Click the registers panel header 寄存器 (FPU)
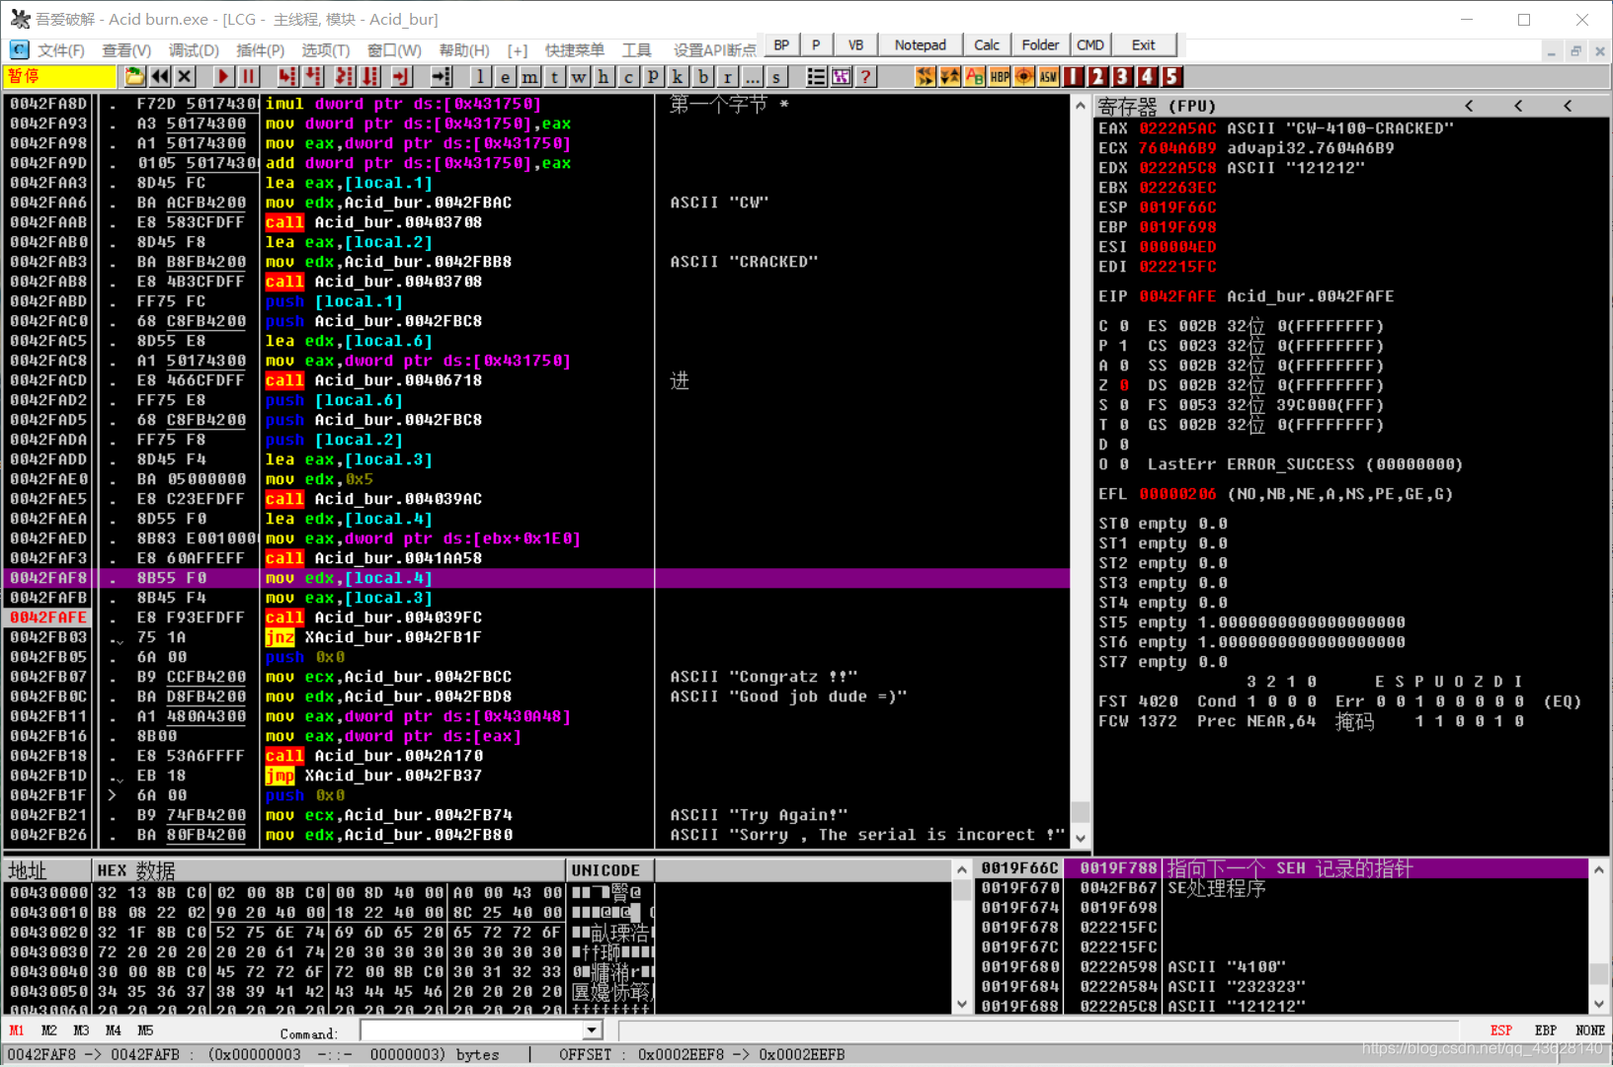The image size is (1613, 1067). coord(1157,106)
